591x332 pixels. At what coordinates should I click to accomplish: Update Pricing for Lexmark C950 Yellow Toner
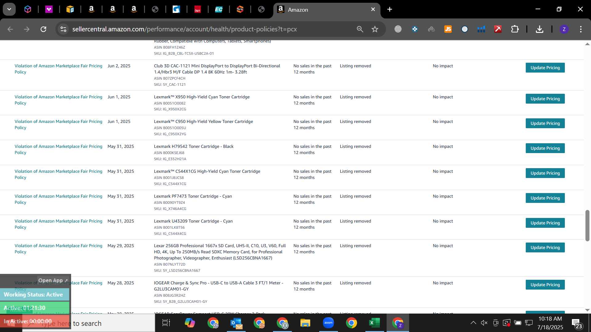tap(545, 123)
